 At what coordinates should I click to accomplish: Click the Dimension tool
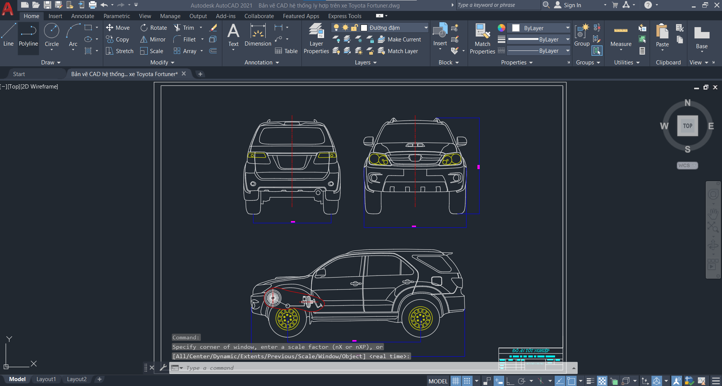pos(258,35)
